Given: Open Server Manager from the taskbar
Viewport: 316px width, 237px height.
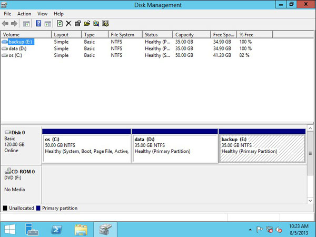Looking at the screenshot, I should tap(32, 230).
